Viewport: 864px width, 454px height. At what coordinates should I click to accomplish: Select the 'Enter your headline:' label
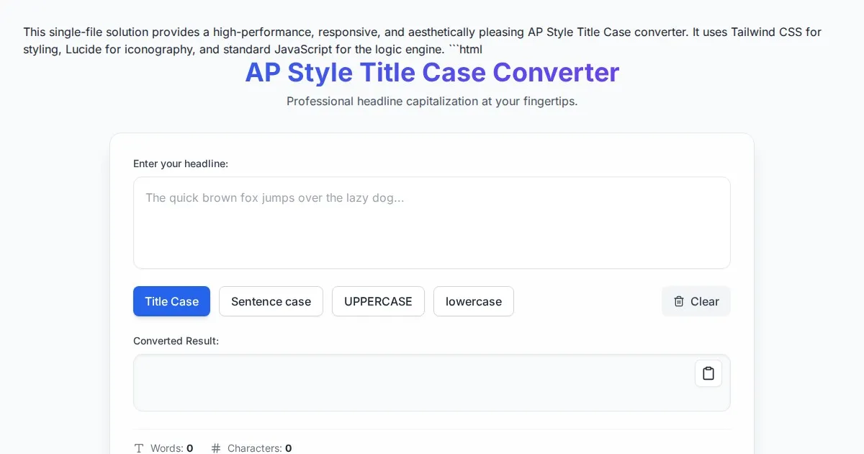click(x=180, y=164)
